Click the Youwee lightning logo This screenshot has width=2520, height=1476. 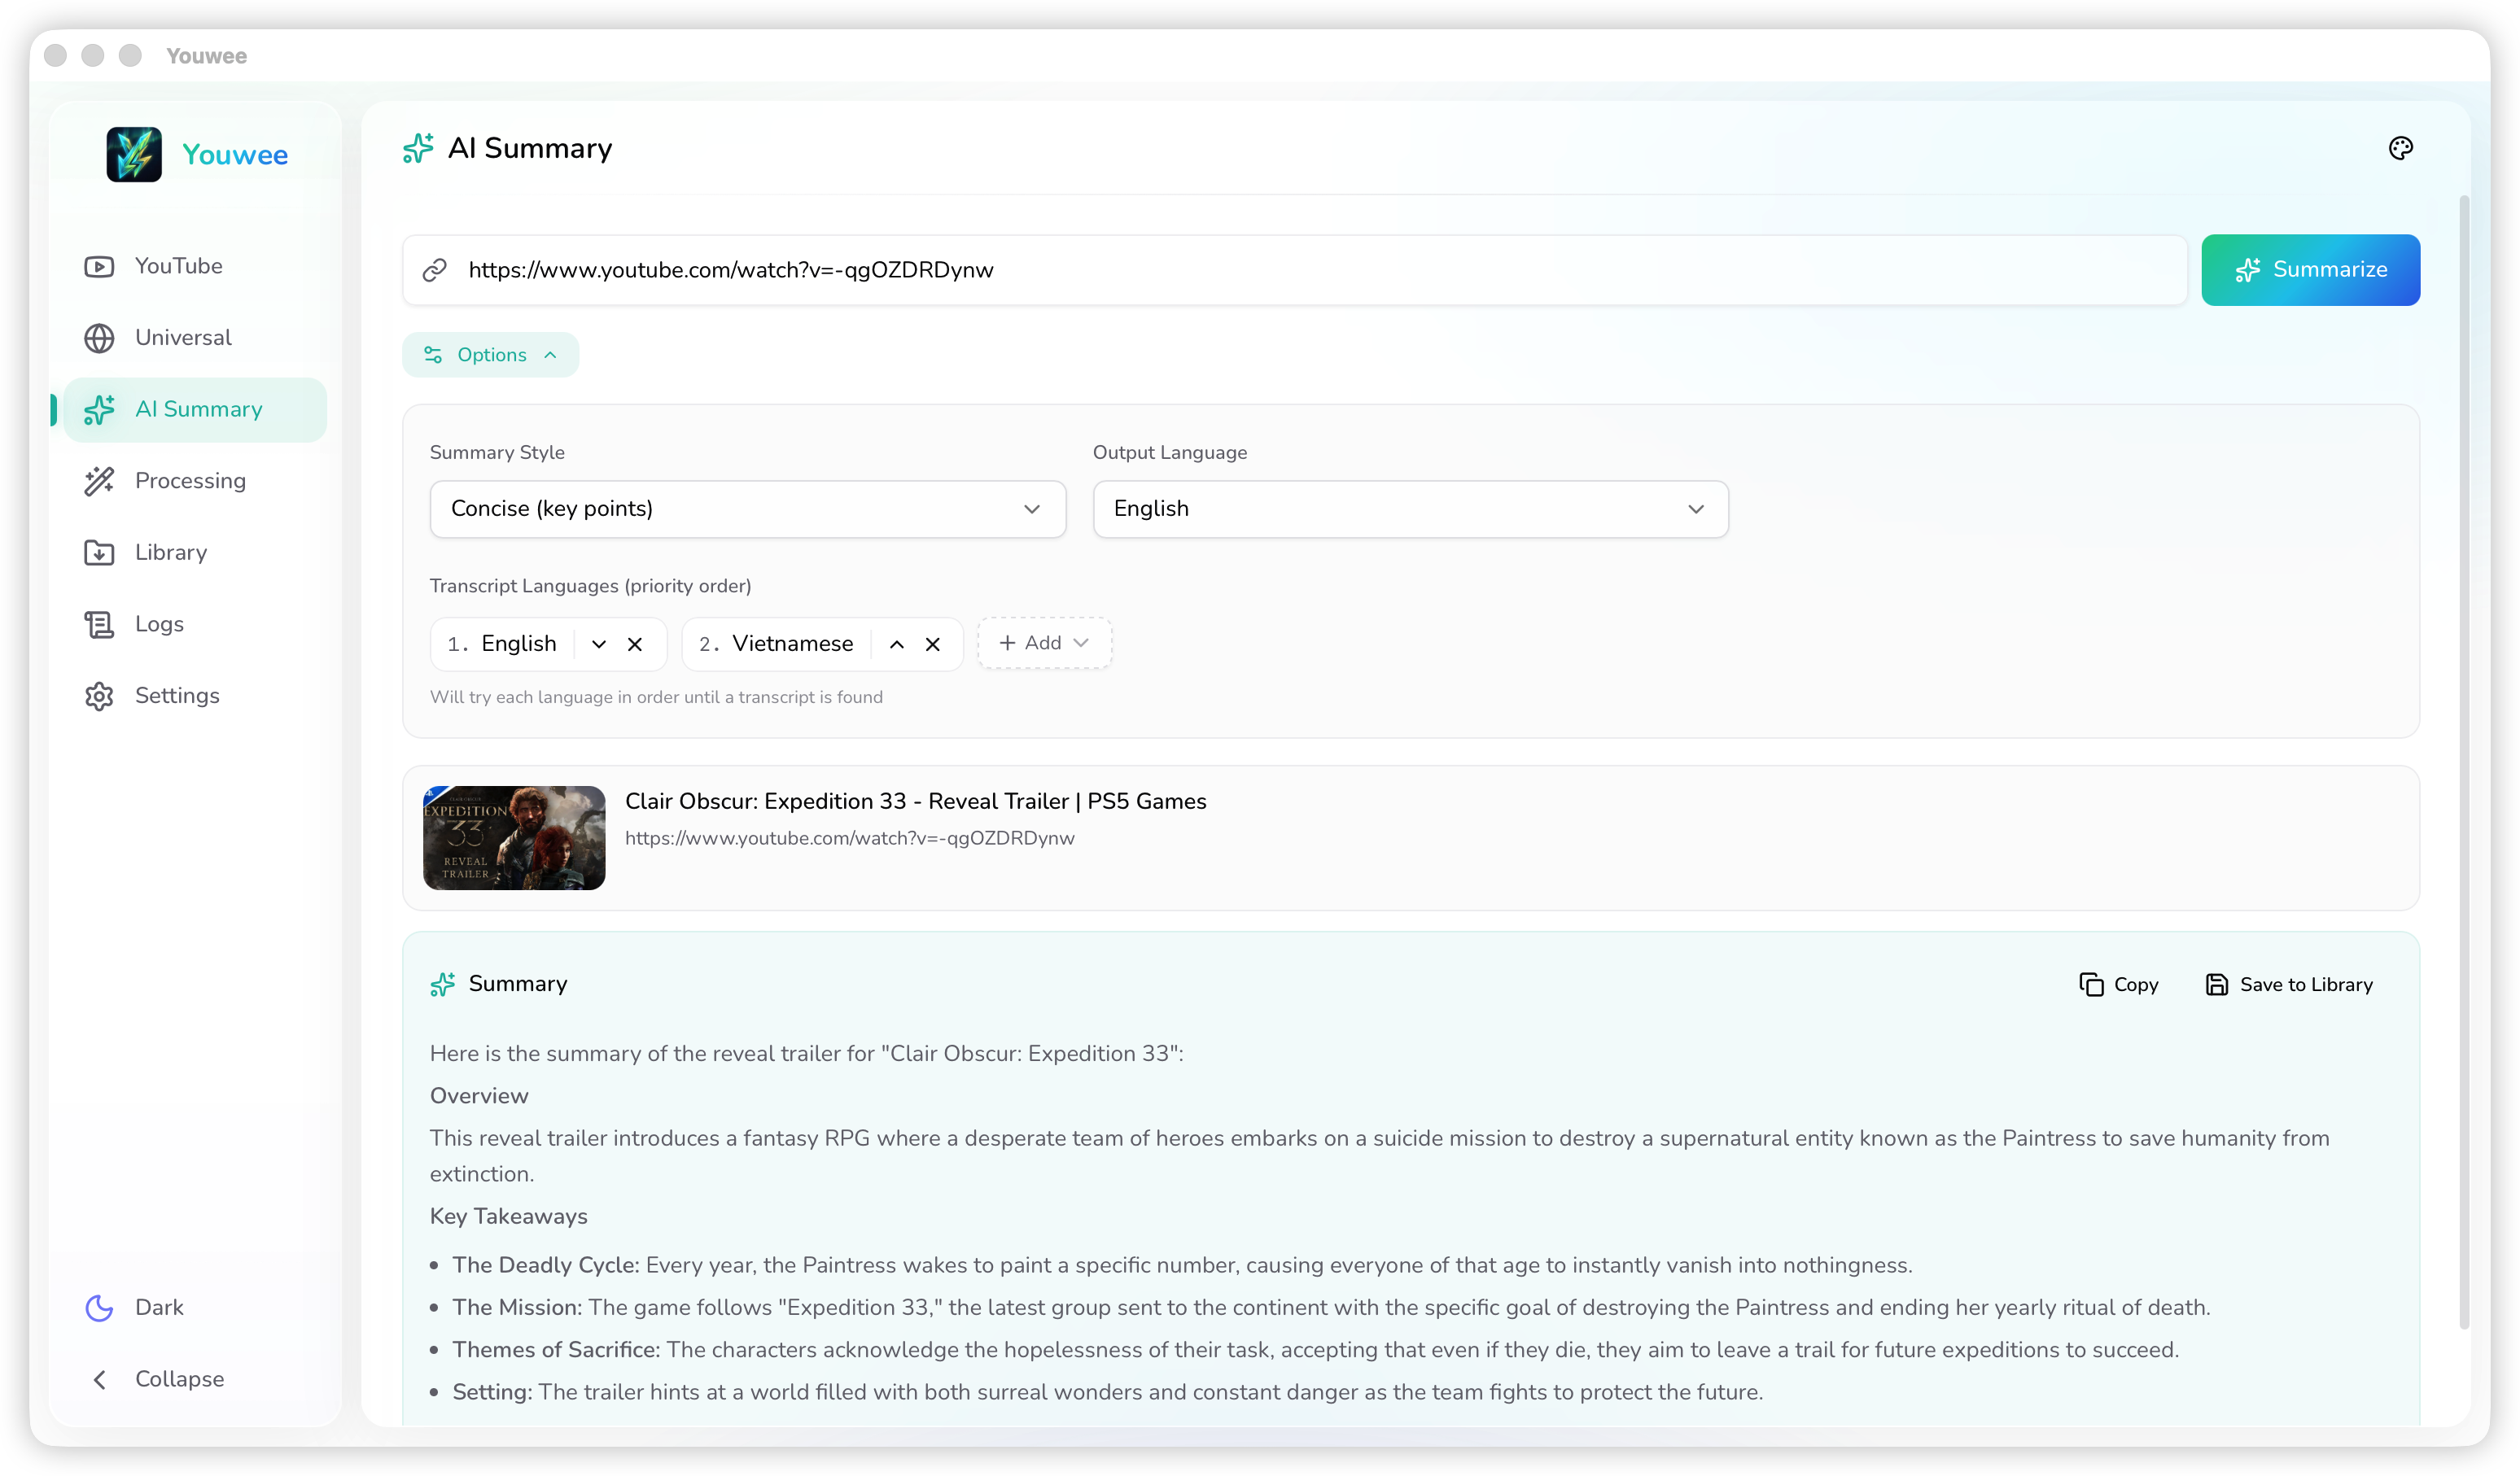point(134,154)
